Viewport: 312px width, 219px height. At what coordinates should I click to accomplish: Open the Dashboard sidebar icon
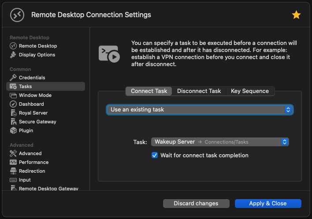click(x=13, y=104)
